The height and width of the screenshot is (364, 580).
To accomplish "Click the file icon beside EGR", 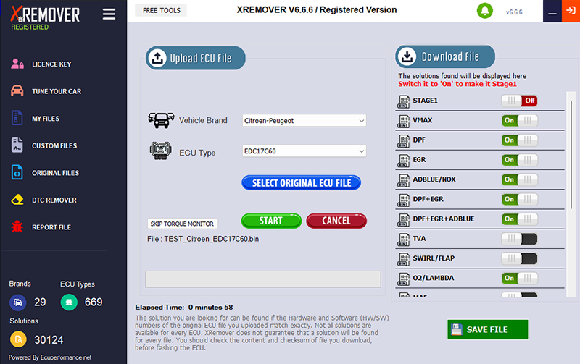I will tap(403, 160).
